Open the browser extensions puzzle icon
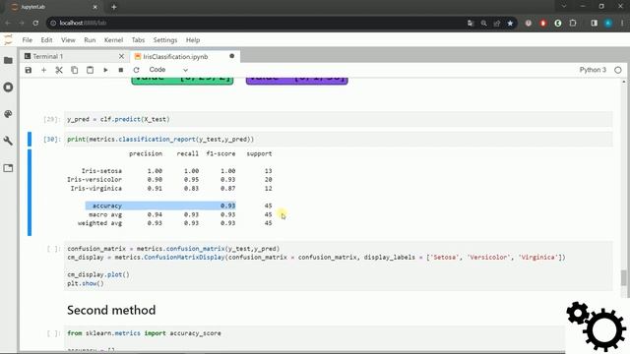630x354 pixels. tap(573, 24)
